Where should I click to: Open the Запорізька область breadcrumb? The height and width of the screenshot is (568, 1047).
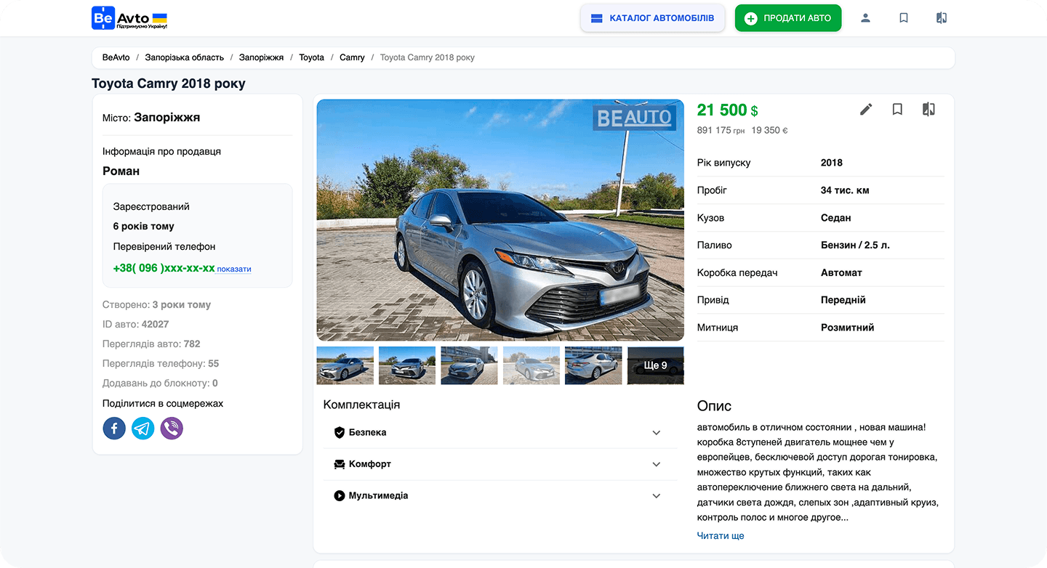[x=185, y=57]
